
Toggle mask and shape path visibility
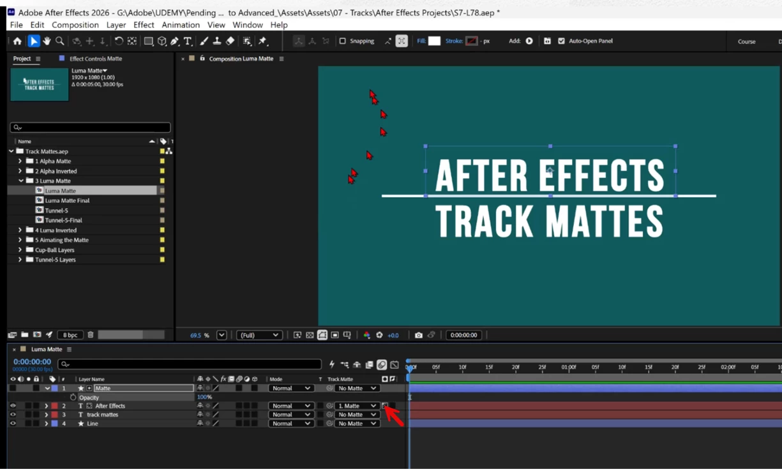[x=322, y=335]
